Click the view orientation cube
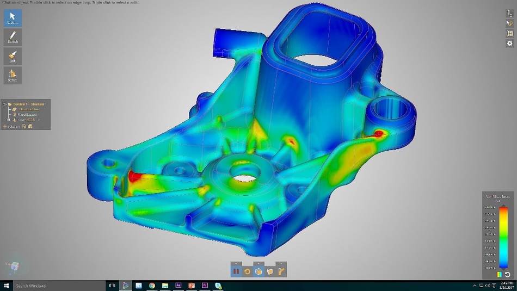Viewport: 517px width, 291px height. coord(15,265)
